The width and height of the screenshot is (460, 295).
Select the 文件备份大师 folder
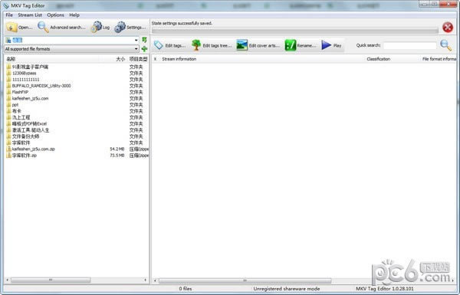tap(25, 136)
